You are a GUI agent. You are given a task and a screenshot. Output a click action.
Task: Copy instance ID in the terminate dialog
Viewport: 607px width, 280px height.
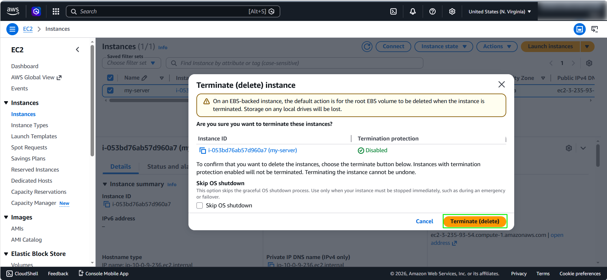click(x=202, y=150)
